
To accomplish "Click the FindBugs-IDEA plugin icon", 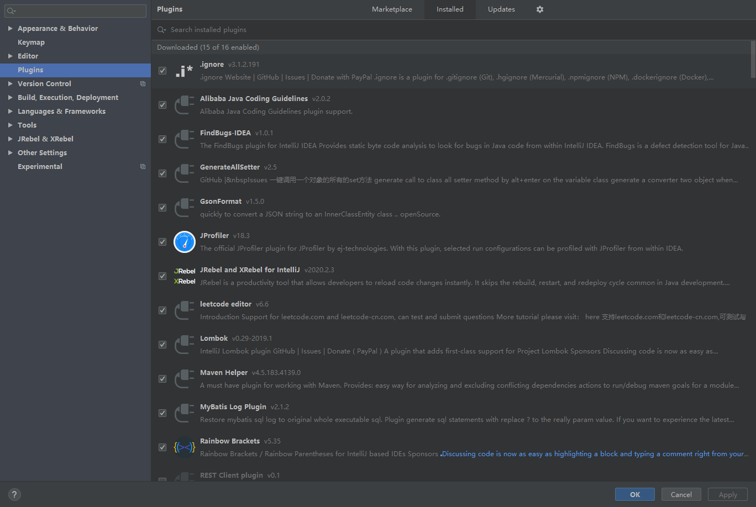I will [184, 139].
